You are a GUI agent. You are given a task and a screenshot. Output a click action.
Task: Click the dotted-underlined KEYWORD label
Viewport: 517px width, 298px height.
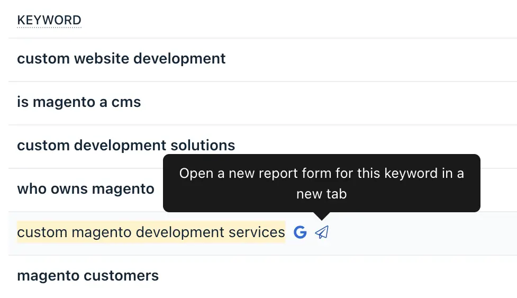tap(49, 21)
